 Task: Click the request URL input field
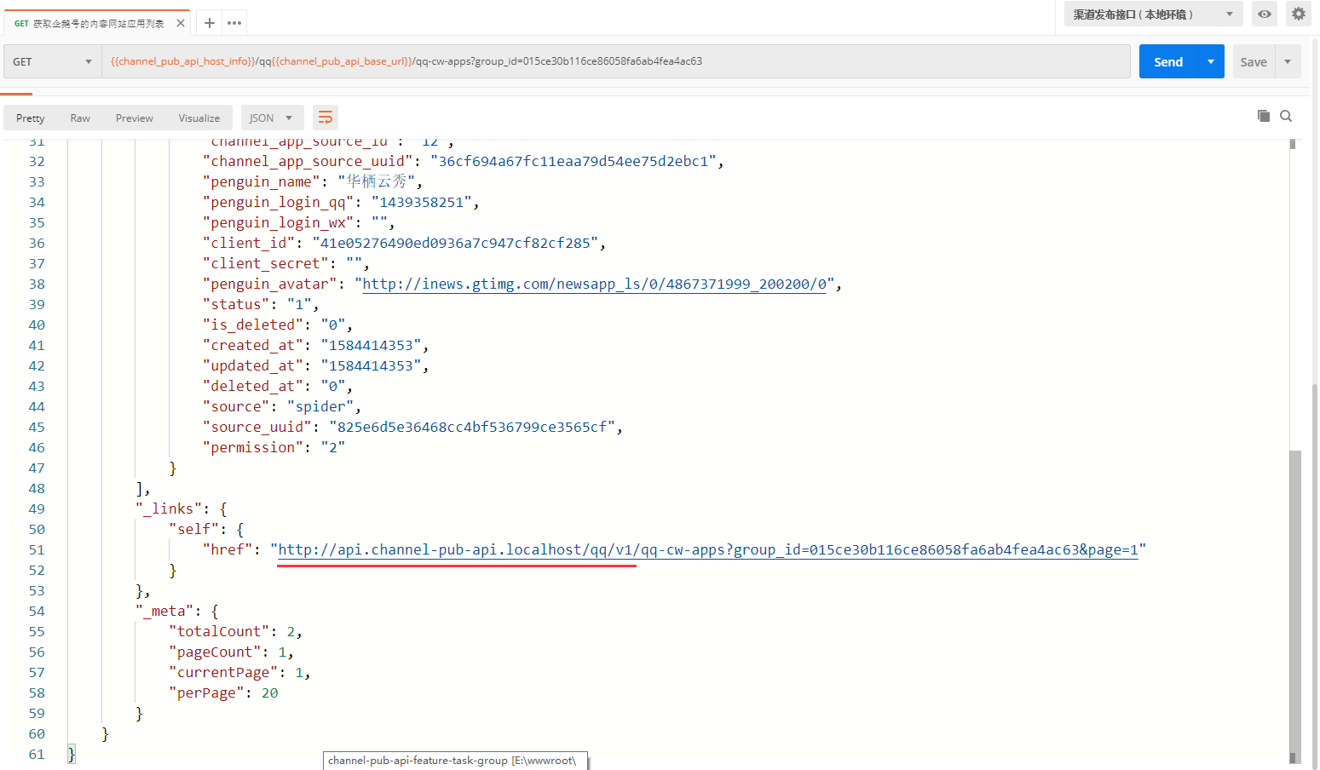pos(615,61)
